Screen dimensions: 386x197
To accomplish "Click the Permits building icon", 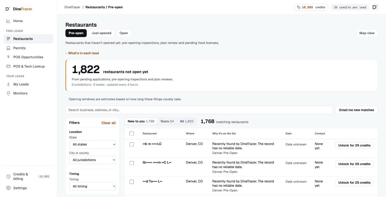I will (x=8, y=48).
